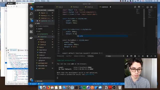This screenshot has width=160, height=90.
Task: Change the LF end of line setting
Action: coord(118,84)
